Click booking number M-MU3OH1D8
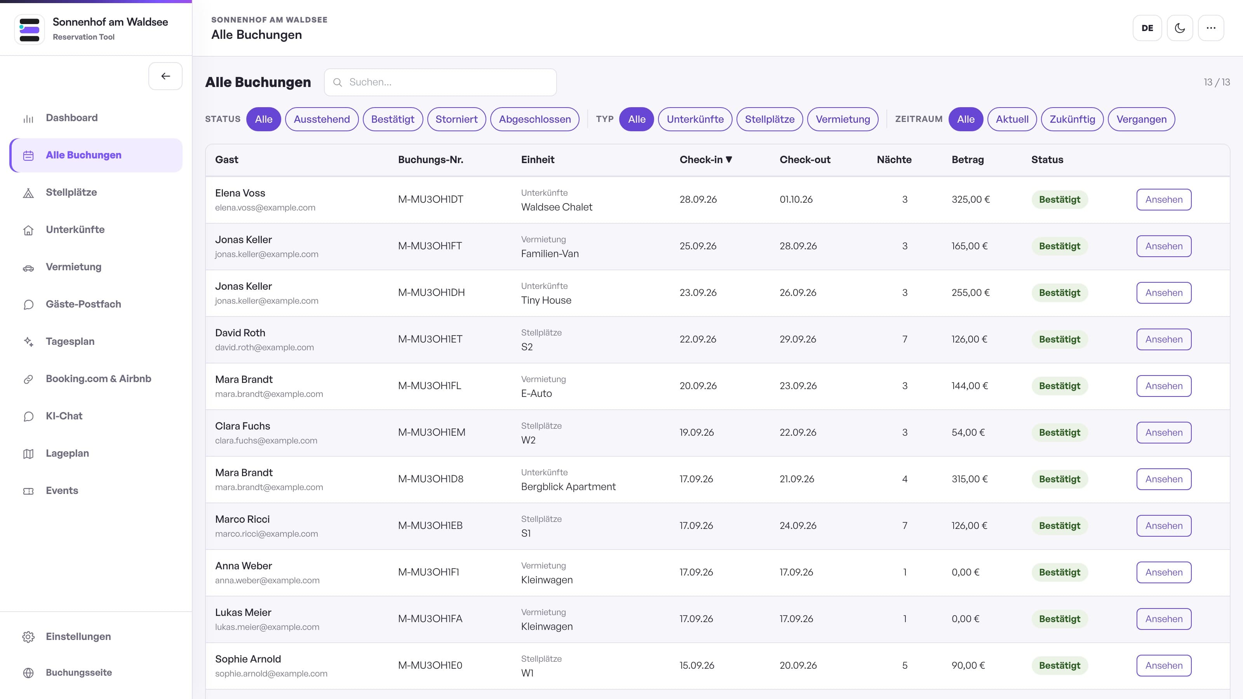The height and width of the screenshot is (699, 1243). 430,479
